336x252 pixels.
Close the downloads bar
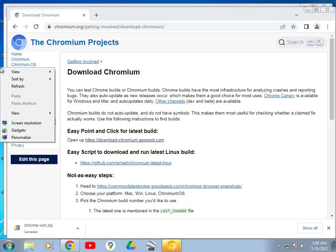pos(329,228)
